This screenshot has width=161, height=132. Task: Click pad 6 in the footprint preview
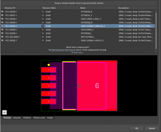(97, 86)
